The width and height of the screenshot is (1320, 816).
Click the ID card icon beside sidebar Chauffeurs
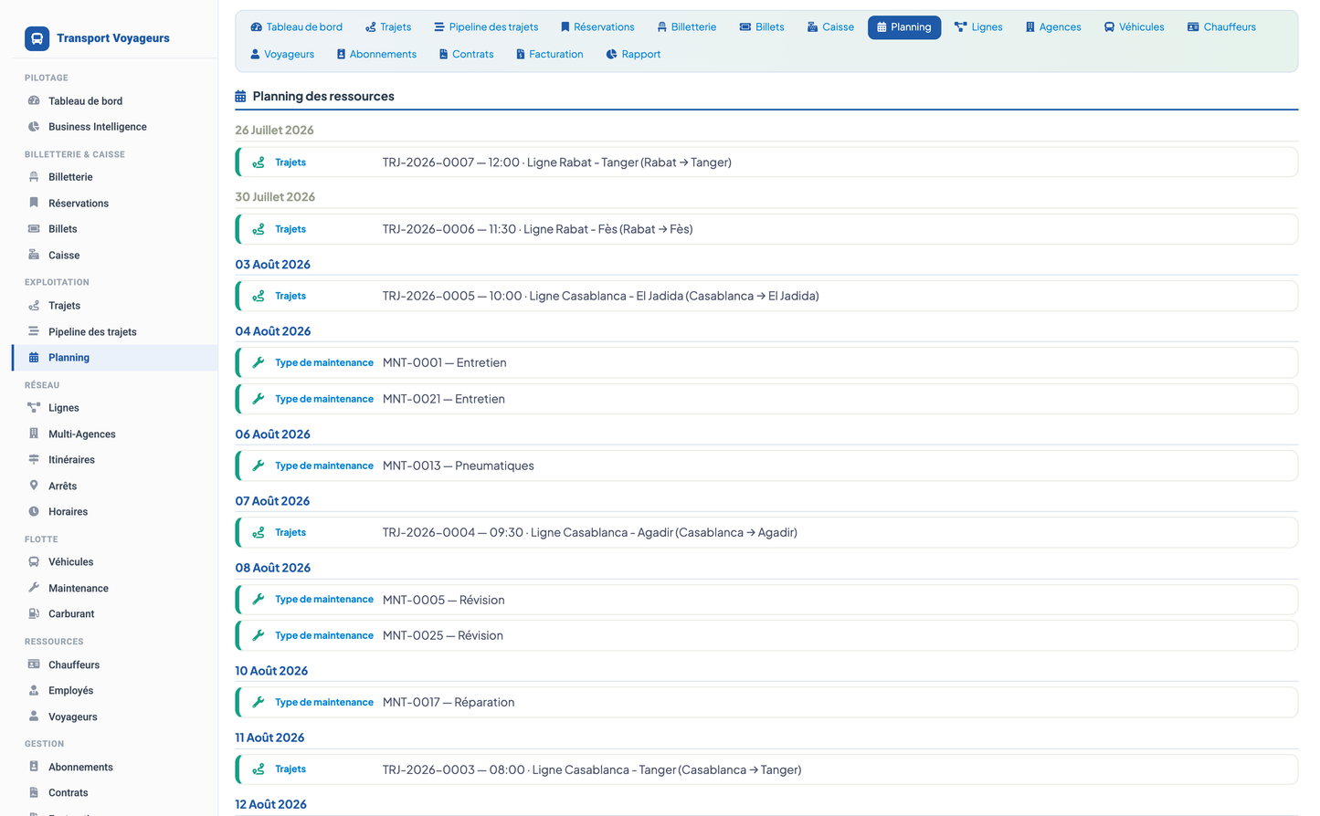click(x=34, y=664)
